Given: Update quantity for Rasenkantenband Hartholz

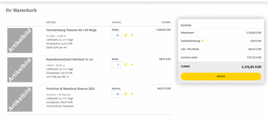Looking at the screenshot, I should click(126, 65).
